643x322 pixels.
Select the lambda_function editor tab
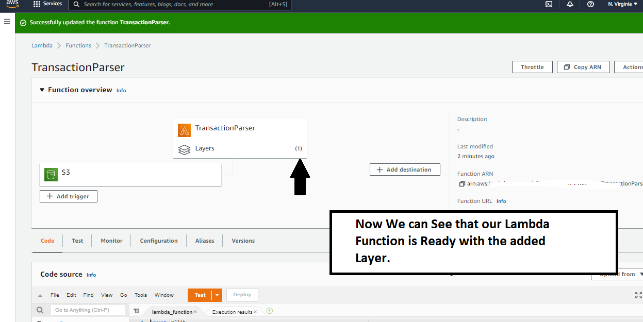(172, 312)
